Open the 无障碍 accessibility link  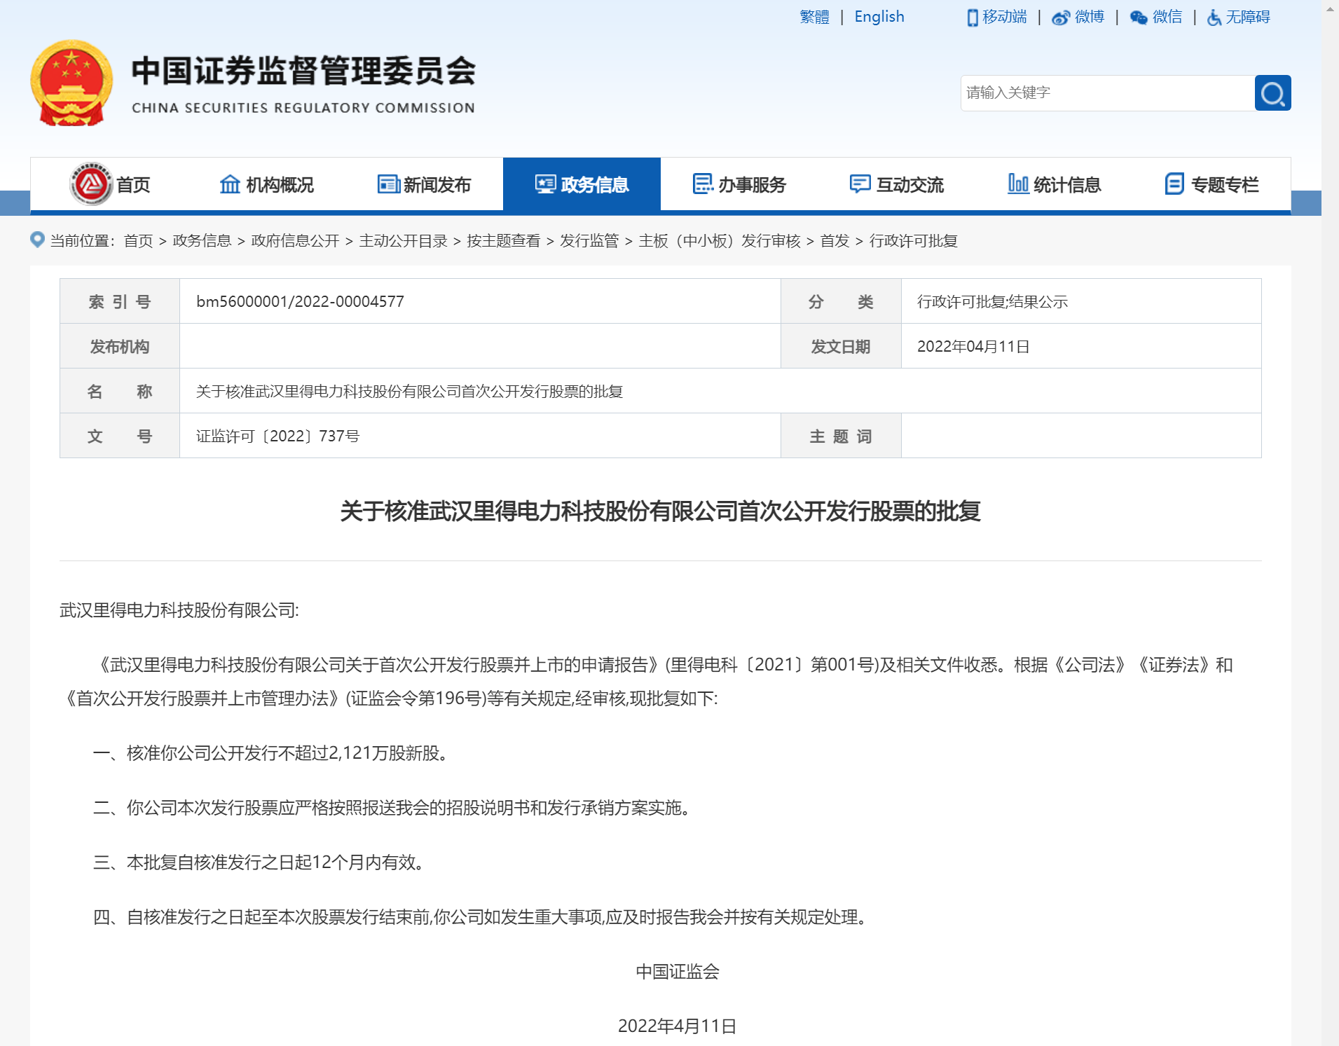point(1248,17)
